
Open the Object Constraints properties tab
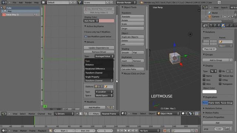tap(227, 25)
